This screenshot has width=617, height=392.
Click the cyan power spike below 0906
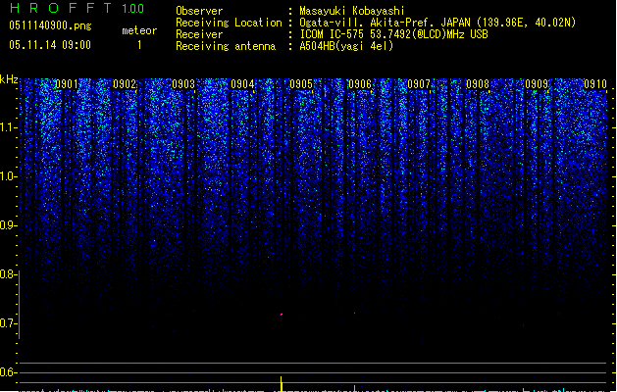pos(354,388)
